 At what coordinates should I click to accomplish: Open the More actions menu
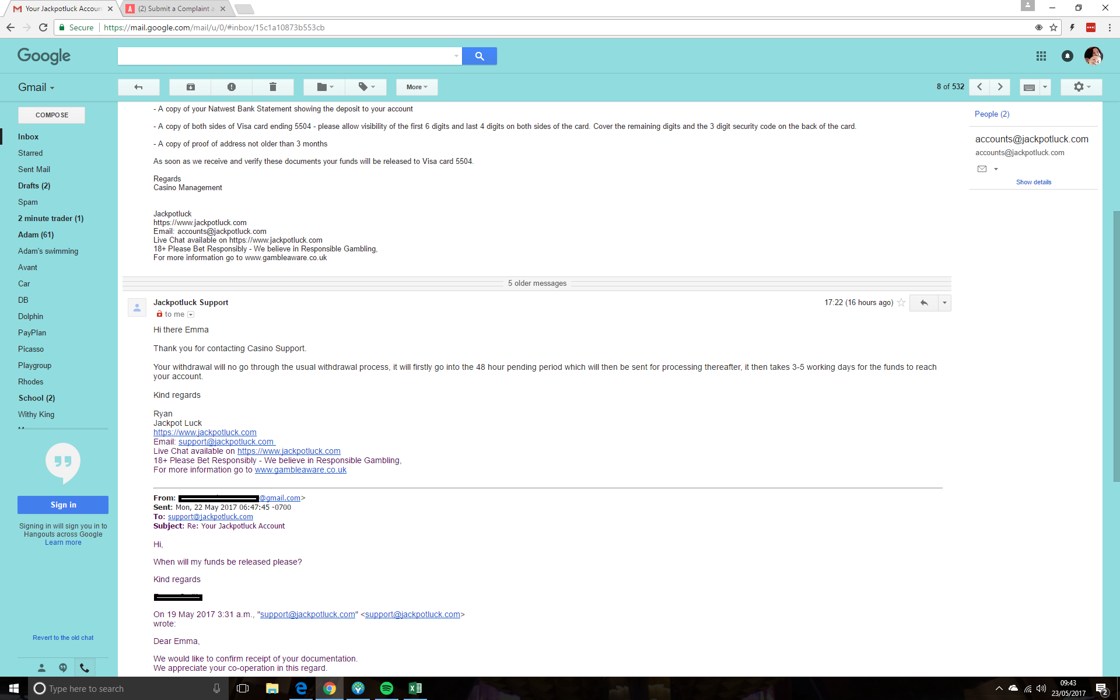(x=416, y=87)
